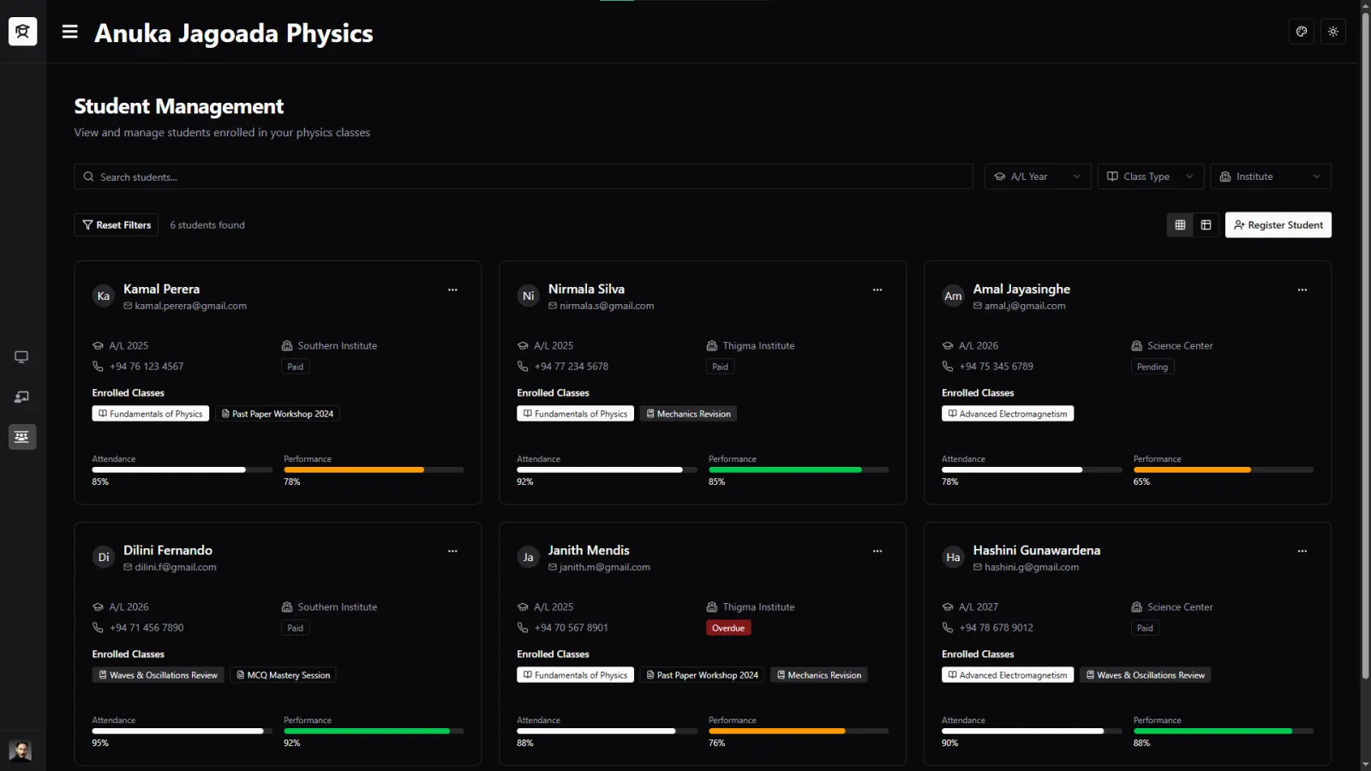Open the classes presentation sidebar icon
Screen dimensions: 1371x771
click(x=21, y=397)
